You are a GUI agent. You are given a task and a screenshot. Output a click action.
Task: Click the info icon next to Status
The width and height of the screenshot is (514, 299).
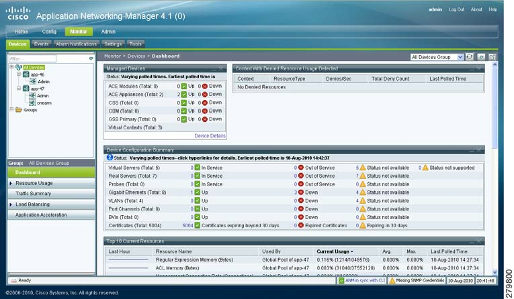tap(109, 158)
